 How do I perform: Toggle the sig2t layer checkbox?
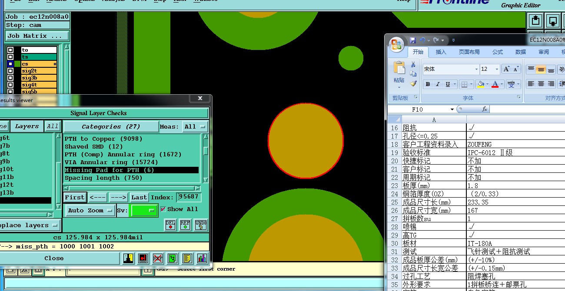click(x=10, y=71)
